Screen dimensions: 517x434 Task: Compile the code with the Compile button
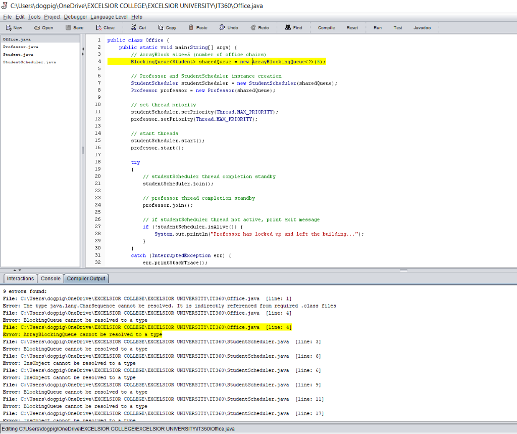click(x=326, y=28)
